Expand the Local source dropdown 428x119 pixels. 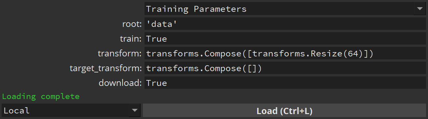(x=71, y=110)
